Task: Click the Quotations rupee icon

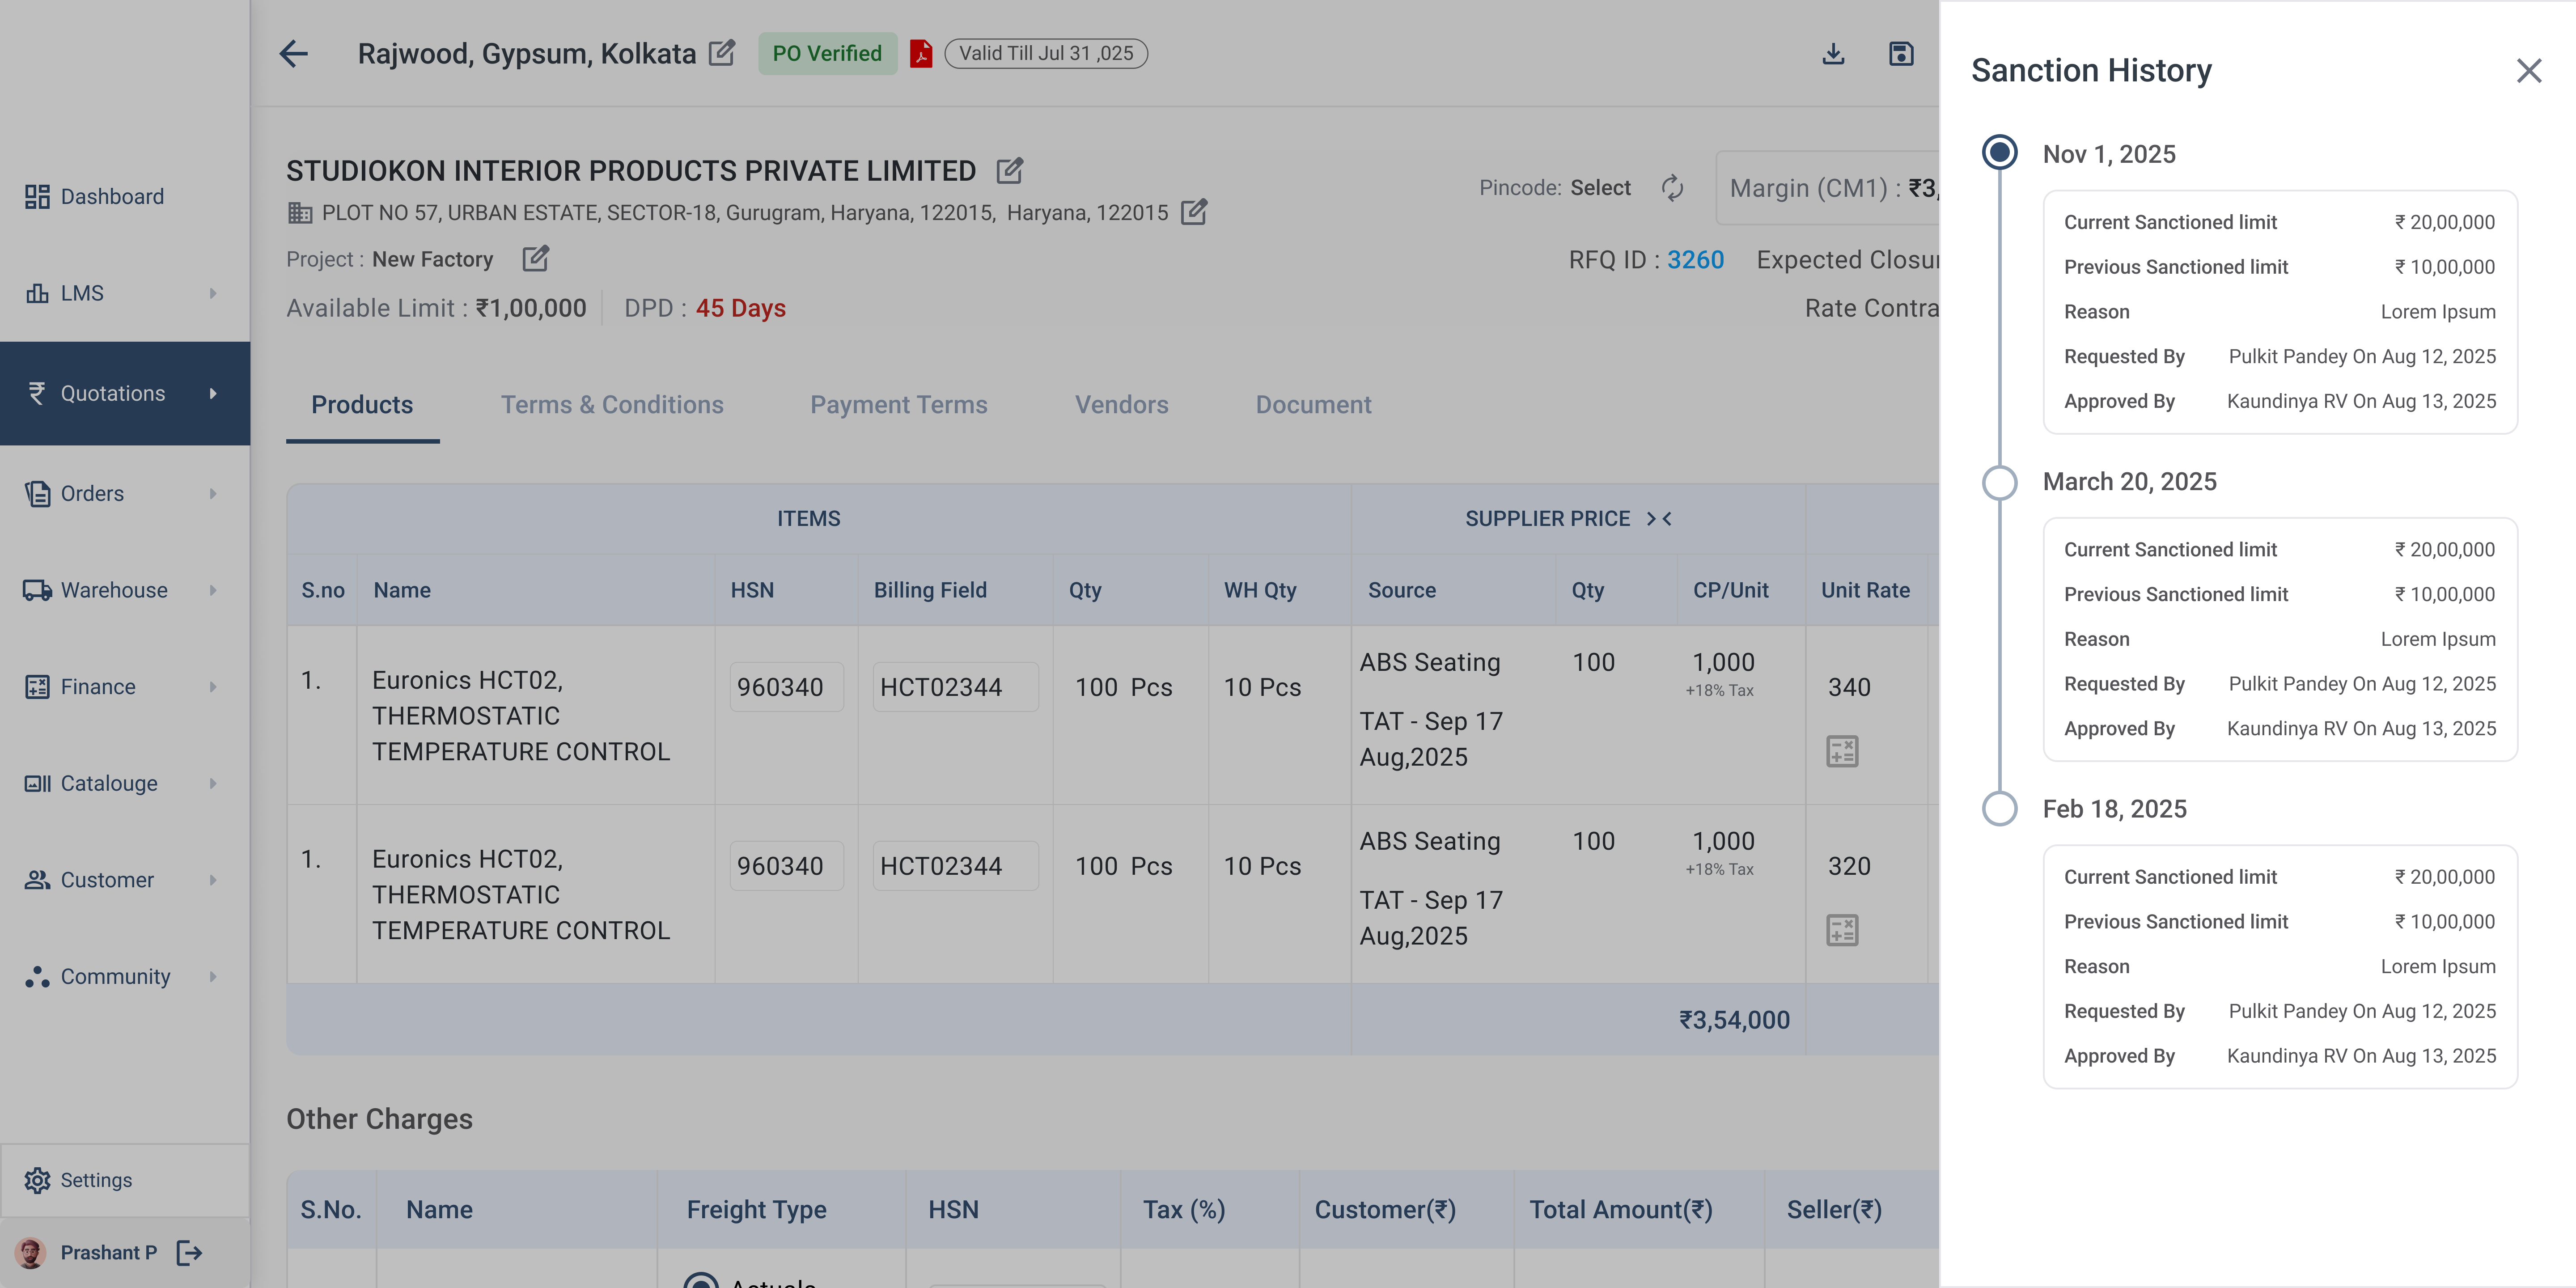Action: click(x=37, y=393)
